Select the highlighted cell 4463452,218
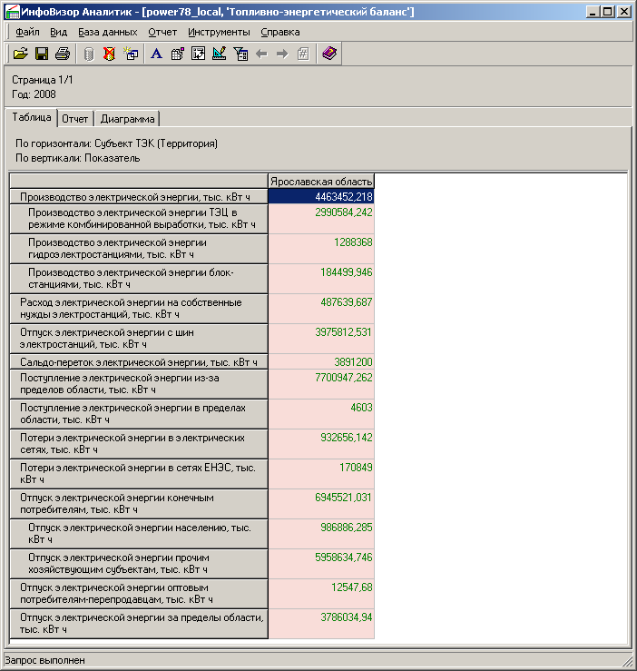 pos(321,197)
